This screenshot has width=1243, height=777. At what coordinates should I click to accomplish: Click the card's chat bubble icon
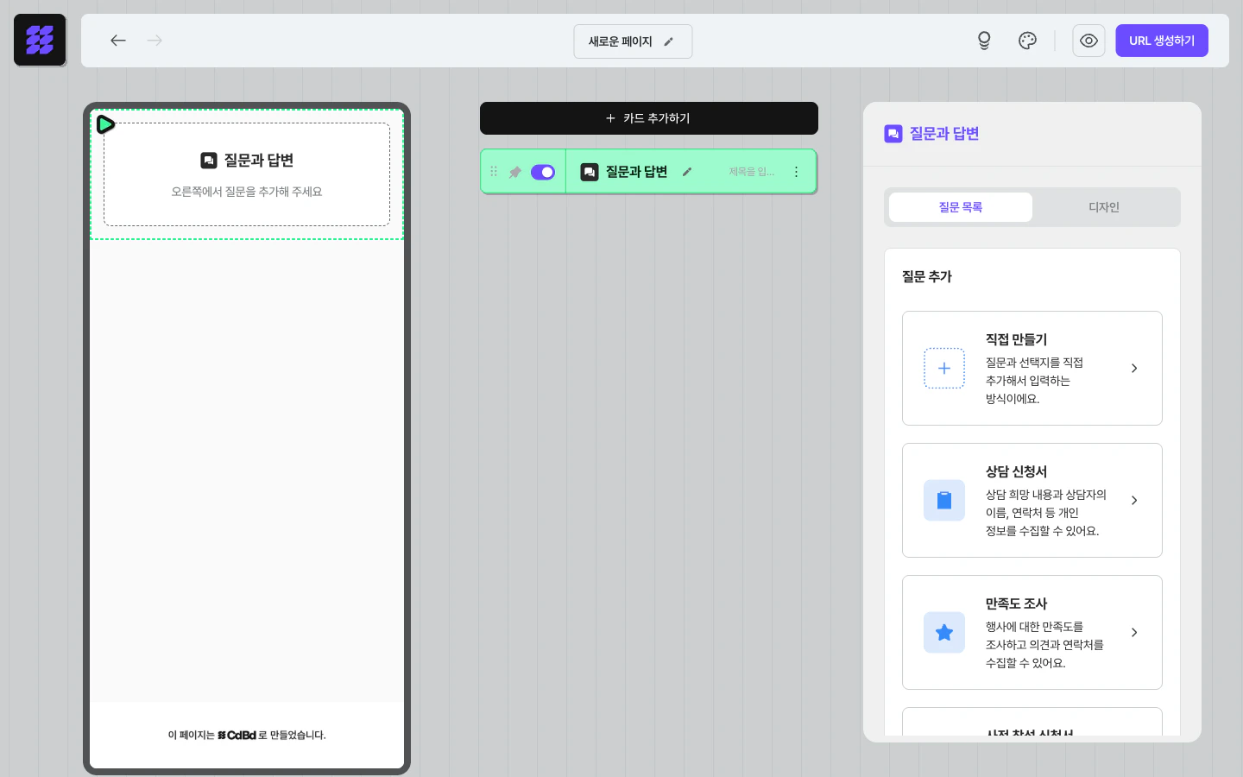tap(590, 172)
